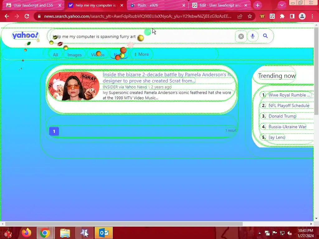Switch to Edit - User JavaScript tab
Screen dimensions: 319x239
pyautogui.click(x=220, y=5)
